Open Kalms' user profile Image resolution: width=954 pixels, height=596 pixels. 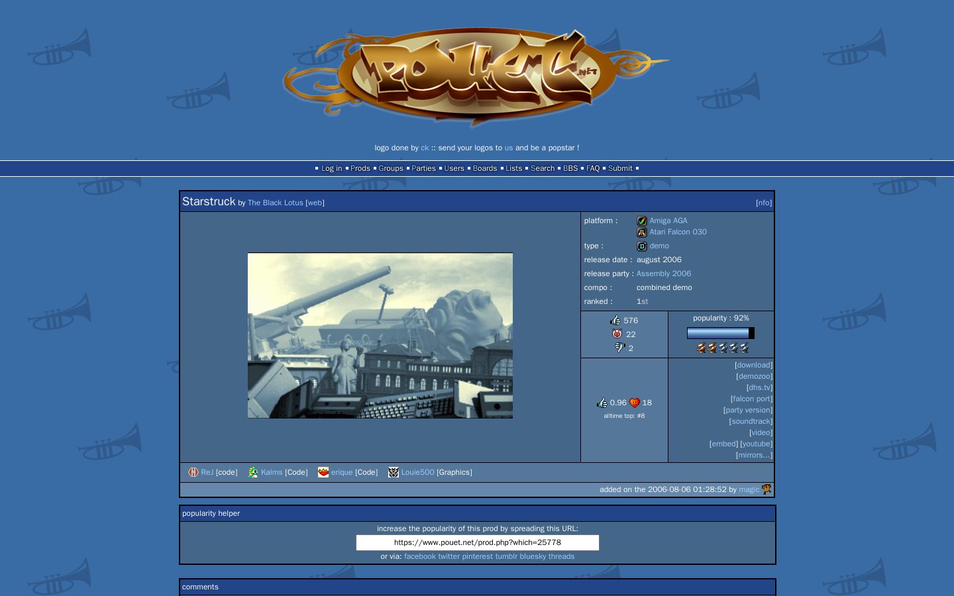click(x=272, y=472)
